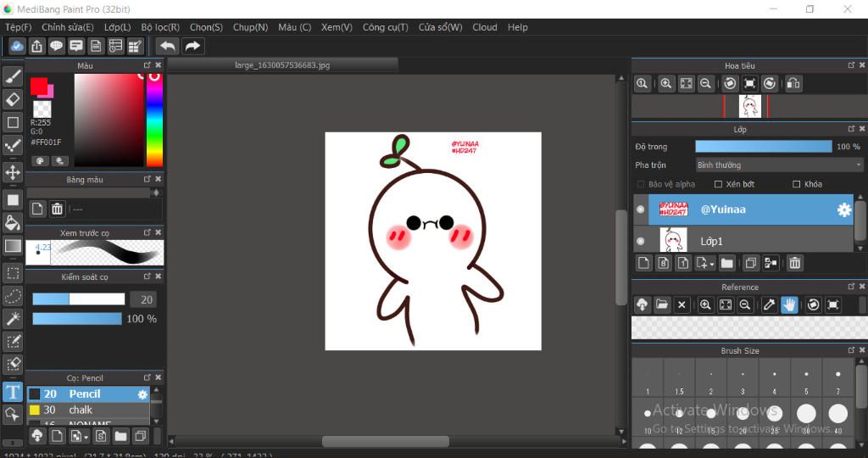This screenshot has width=868, height=458.
Task: Undock the Brush Size panel
Action: (x=851, y=350)
